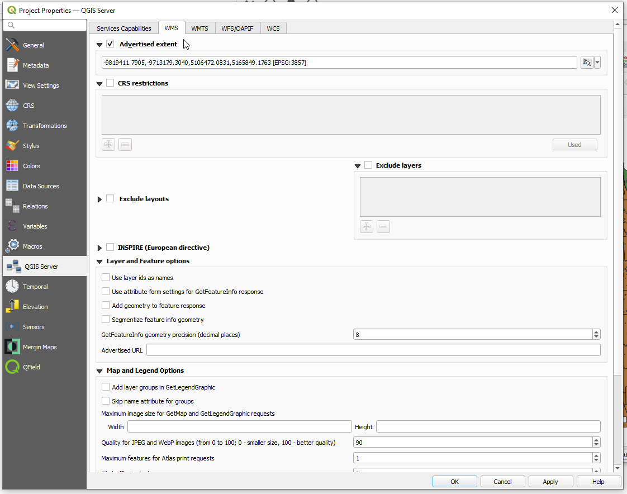The height and width of the screenshot is (494, 627).
Task: Open the Data Sources page icon
Action: tap(12, 186)
